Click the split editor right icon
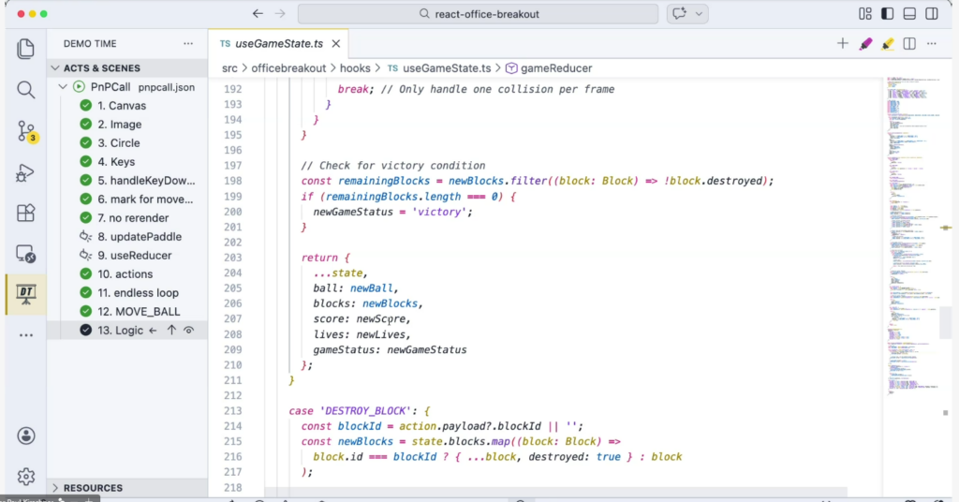The height and width of the screenshot is (502, 959). [909, 44]
